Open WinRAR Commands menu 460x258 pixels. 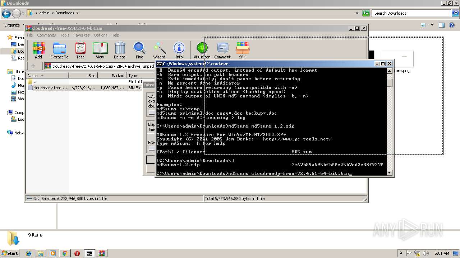tap(46, 35)
